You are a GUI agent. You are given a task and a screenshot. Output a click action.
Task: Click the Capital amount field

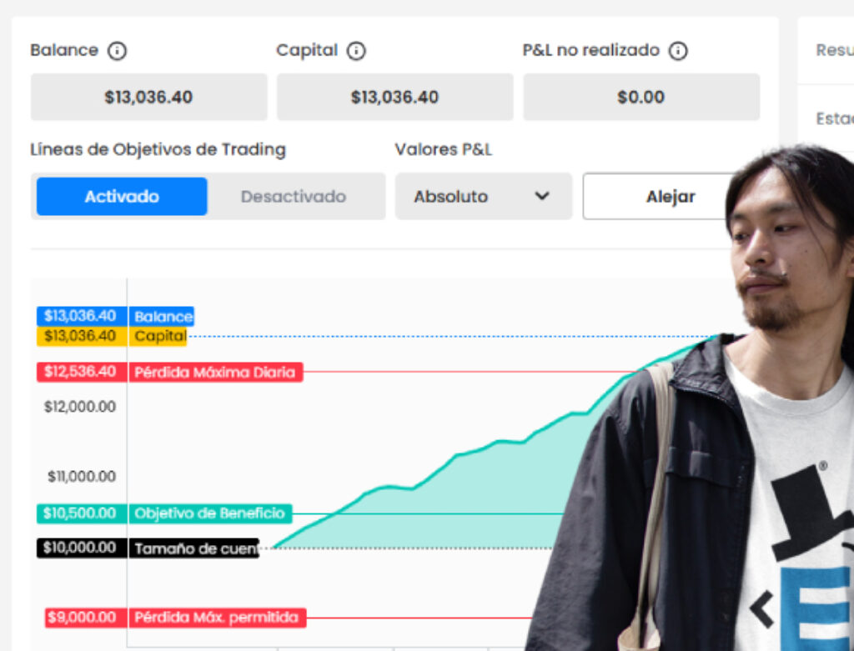point(394,98)
